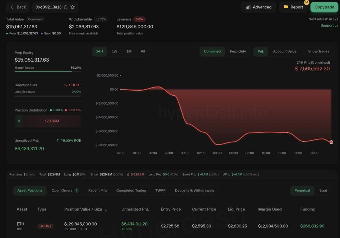Viewport: 340px width, 238px height.
Task: Click the SHORT direction bias arrow icon
Action: coord(65,85)
